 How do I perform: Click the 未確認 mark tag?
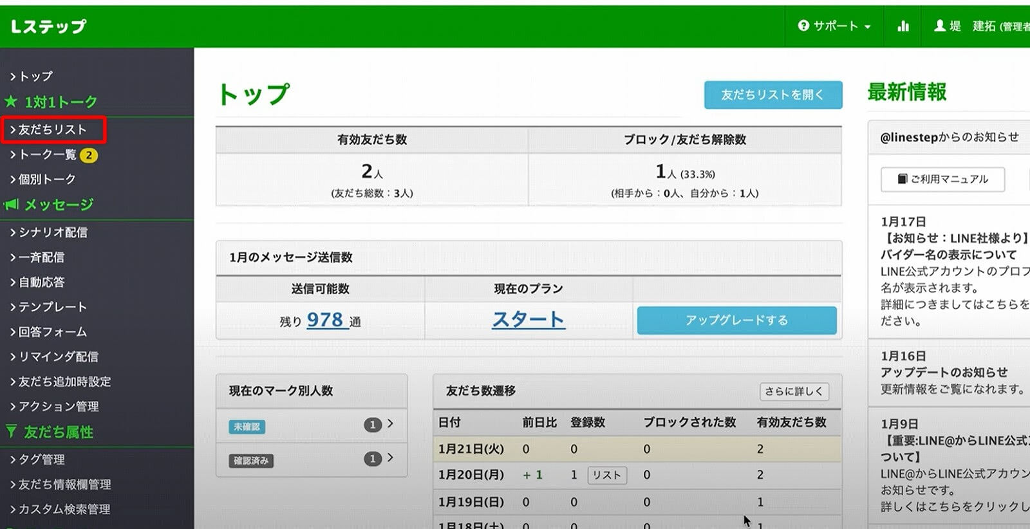pyautogui.click(x=247, y=427)
